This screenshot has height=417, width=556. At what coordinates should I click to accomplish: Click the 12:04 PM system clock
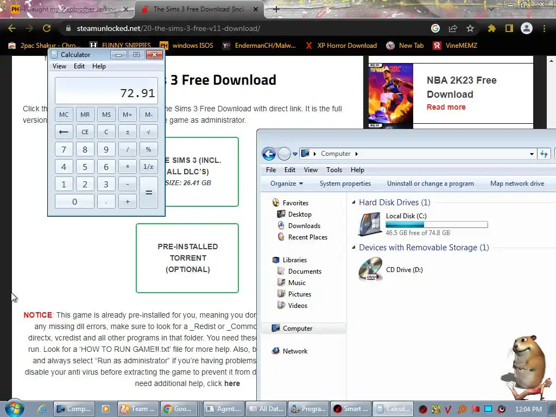528,409
